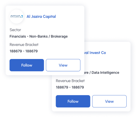Click the Data Intelligence sector text
Image resolution: width=137 pixels, height=118 pixels.
tap(105, 72)
